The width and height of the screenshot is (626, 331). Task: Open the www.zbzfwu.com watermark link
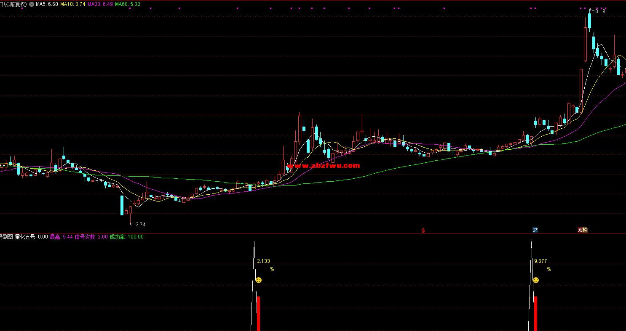[x=329, y=166]
